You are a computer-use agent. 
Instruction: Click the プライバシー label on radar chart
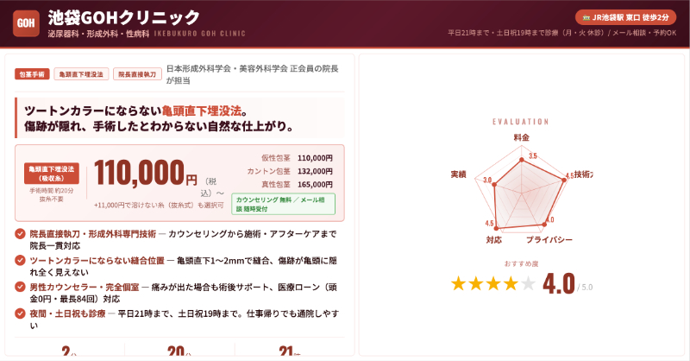[x=549, y=239]
